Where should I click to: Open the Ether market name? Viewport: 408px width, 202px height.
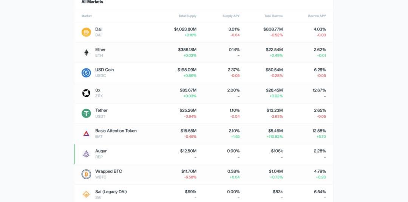pos(100,50)
